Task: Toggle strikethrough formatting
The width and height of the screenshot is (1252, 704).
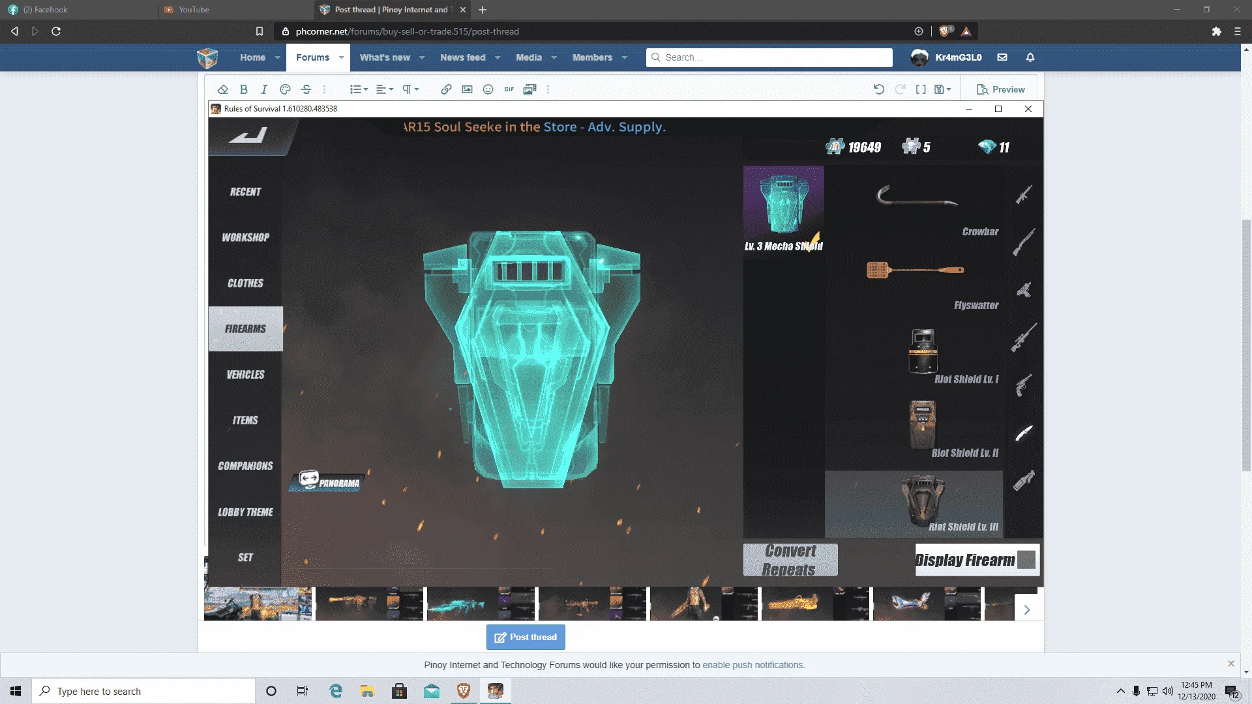Action: (306, 89)
